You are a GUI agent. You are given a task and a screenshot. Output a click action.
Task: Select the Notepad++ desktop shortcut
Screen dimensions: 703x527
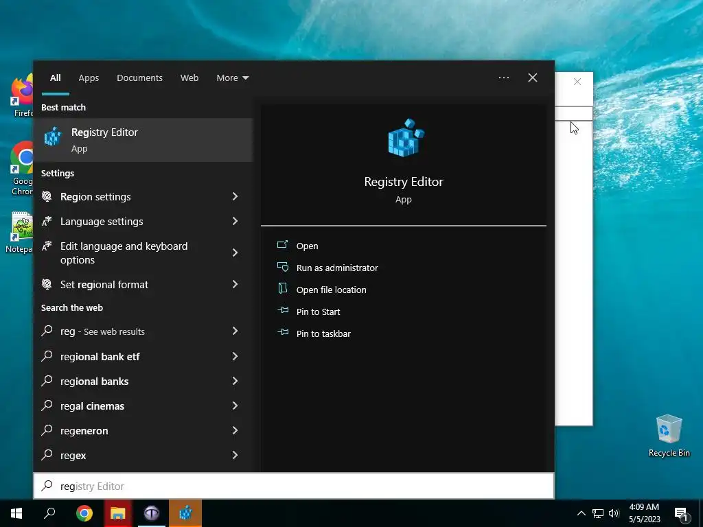tap(20, 232)
